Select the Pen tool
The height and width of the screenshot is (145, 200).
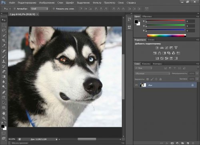pyautogui.click(x=4, y=92)
